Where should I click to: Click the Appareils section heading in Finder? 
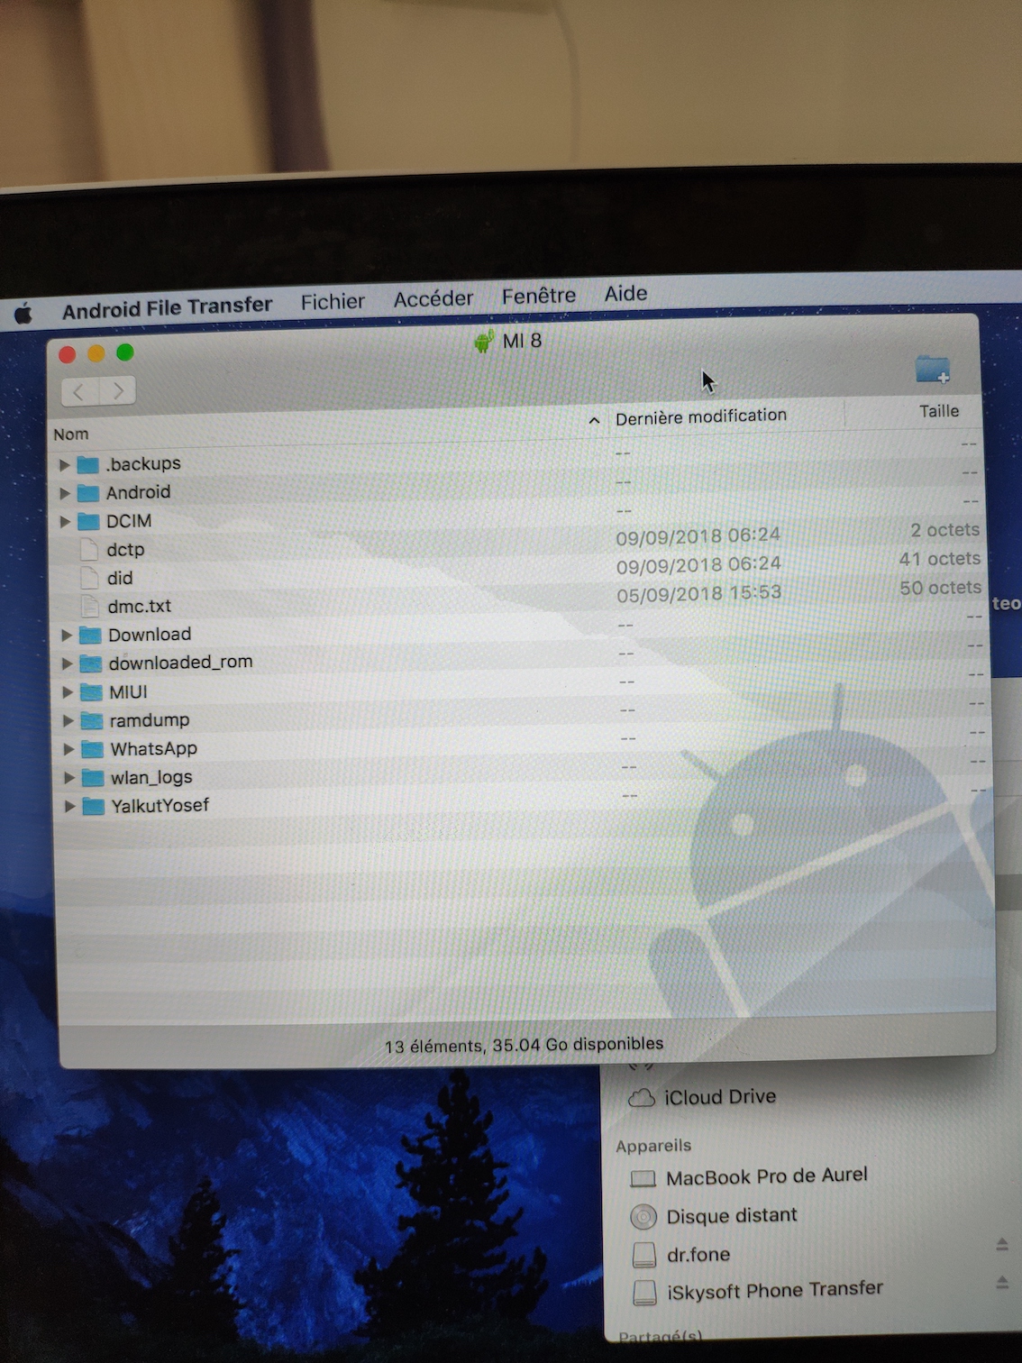click(653, 1147)
